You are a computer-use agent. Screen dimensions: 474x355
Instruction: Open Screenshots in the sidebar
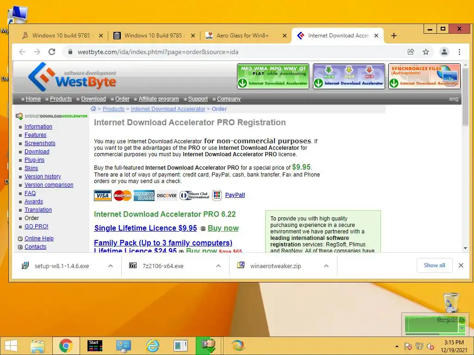tap(40, 143)
